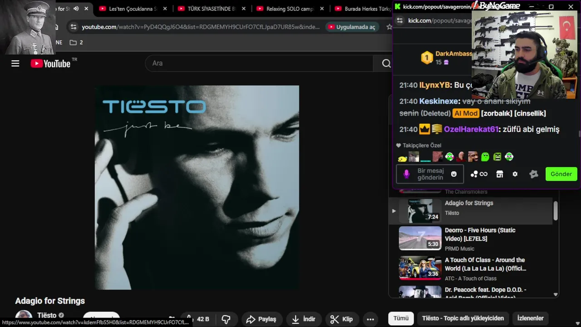Click the youtube.com address bar URL
Screen dimensions: 581x327
(x=201, y=27)
